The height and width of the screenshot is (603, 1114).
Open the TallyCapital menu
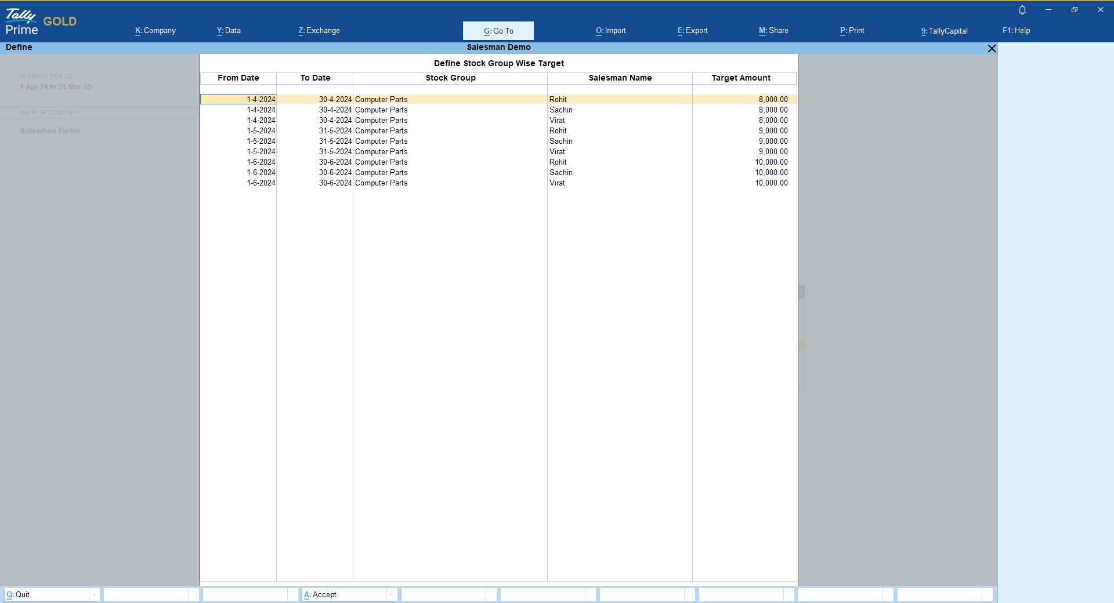coord(944,31)
